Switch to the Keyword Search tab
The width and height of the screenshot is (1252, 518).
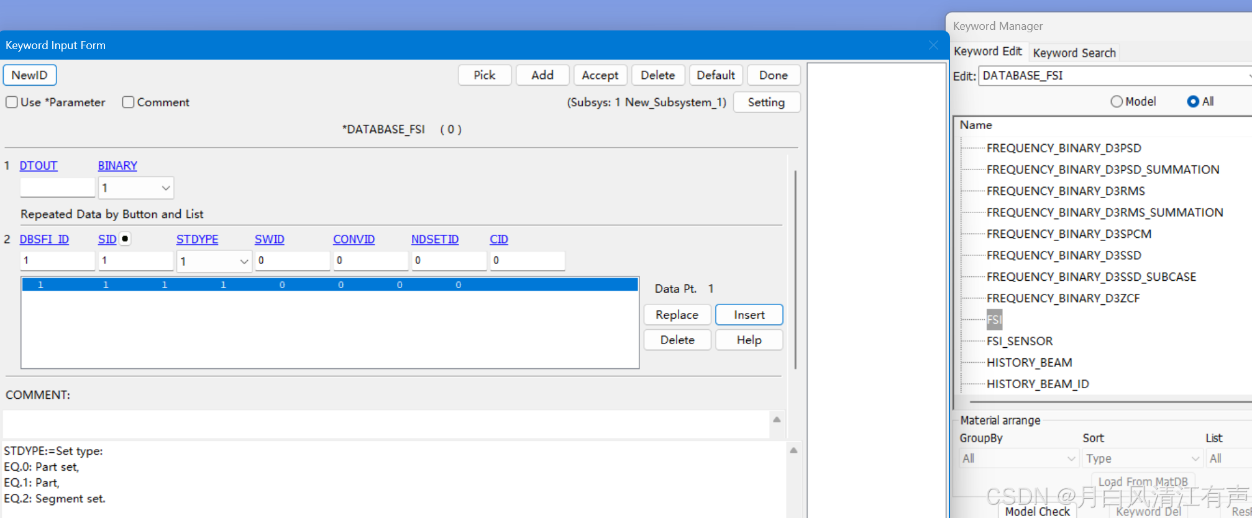(1074, 53)
